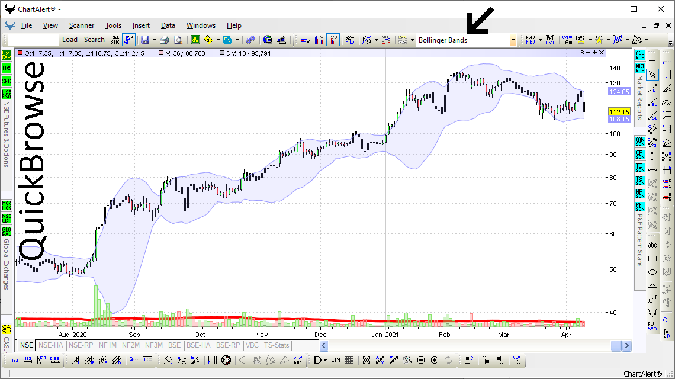Click the magnifier zoom tool icon
675x379 pixels.
click(x=408, y=360)
